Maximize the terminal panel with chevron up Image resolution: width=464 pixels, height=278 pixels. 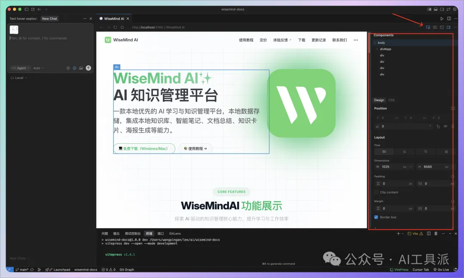tap(450, 233)
